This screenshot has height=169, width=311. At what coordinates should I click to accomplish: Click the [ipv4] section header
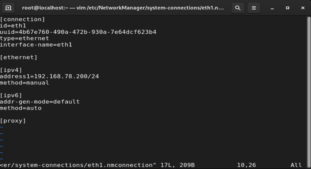[x=11, y=70]
